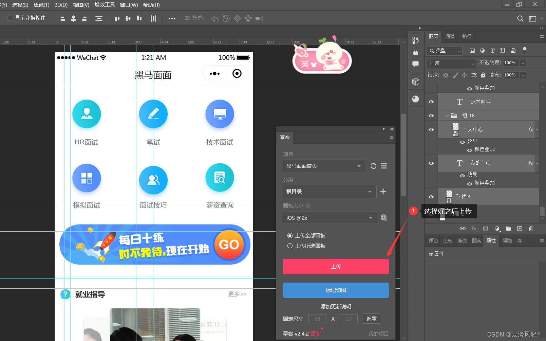Open the 正常 blend mode dropdown
546x341 pixels.
click(451, 63)
